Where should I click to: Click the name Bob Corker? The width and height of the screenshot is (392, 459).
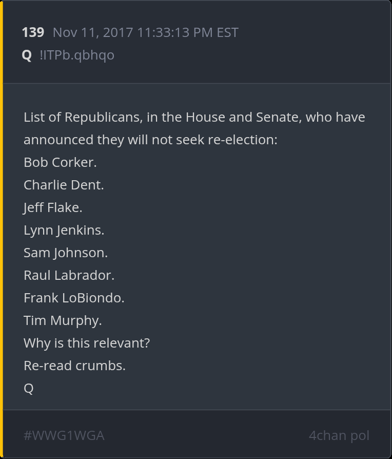pos(60,162)
